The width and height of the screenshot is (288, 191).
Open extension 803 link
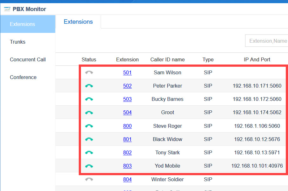[127, 166]
